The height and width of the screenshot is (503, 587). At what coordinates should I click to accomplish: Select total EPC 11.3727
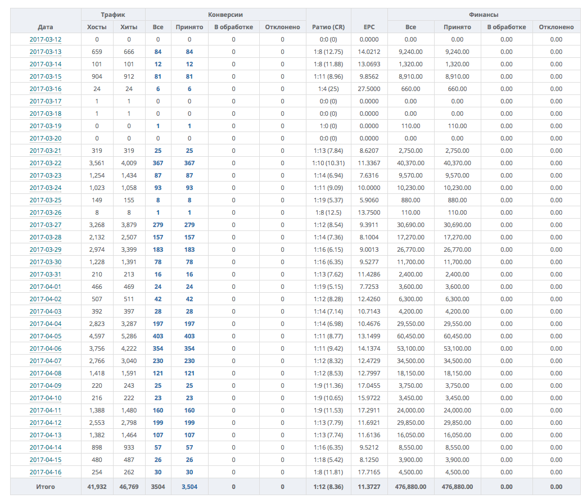click(369, 487)
